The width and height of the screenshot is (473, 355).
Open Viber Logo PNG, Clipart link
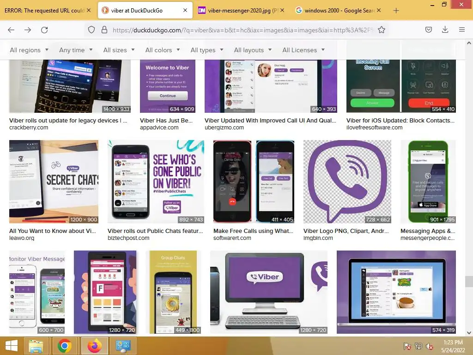[346, 231]
